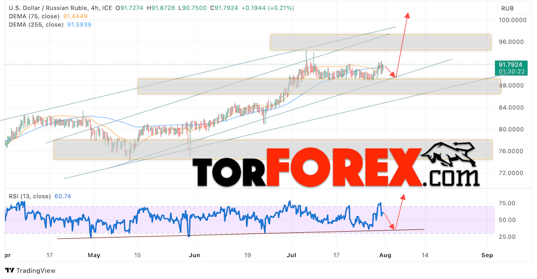This screenshot has width=537, height=279.
Task: Click the TradingView logo icon
Action: pos(10,270)
